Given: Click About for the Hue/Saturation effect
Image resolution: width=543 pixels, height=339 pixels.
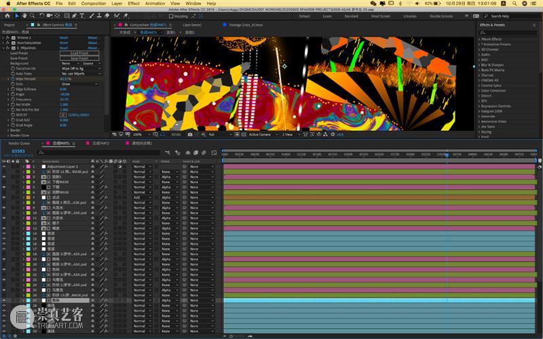Looking at the screenshot, I should (93, 43).
